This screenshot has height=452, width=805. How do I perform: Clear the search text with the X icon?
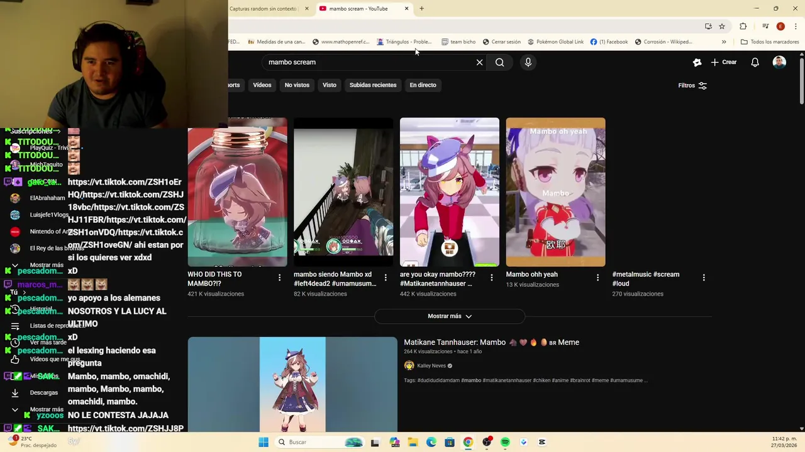(x=479, y=62)
